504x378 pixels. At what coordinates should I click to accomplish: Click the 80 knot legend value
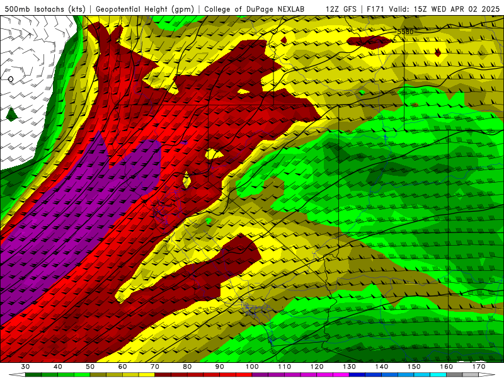[187, 367]
